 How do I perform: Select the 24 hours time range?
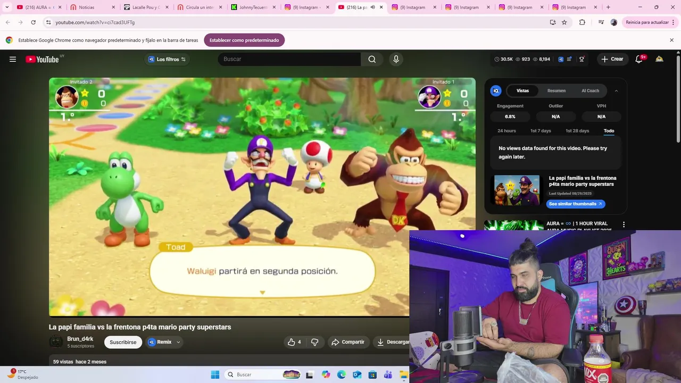(506, 131)
